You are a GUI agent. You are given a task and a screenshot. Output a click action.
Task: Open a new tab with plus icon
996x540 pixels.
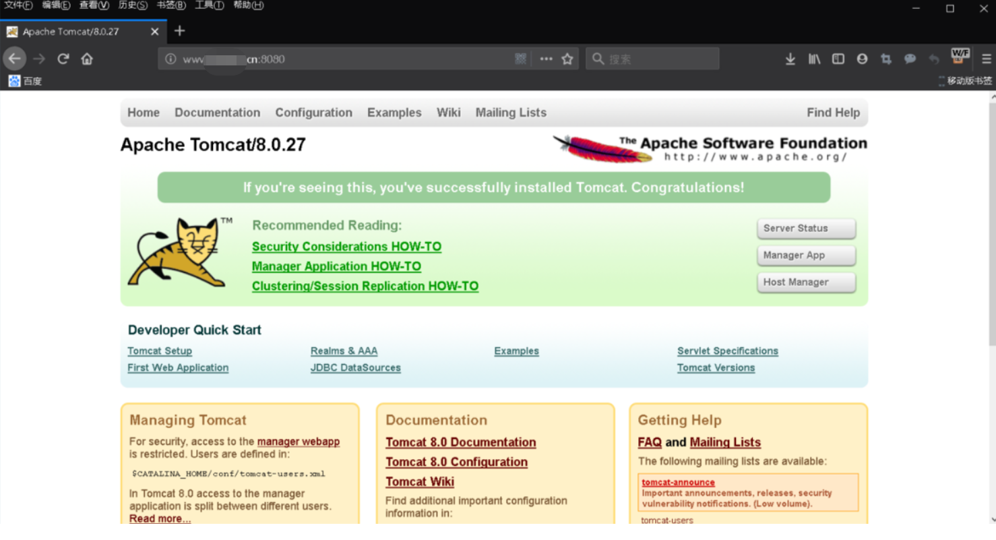tap(179, 31)
